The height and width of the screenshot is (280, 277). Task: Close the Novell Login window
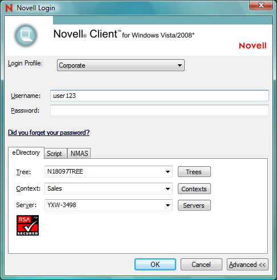(x=261, y=5)
